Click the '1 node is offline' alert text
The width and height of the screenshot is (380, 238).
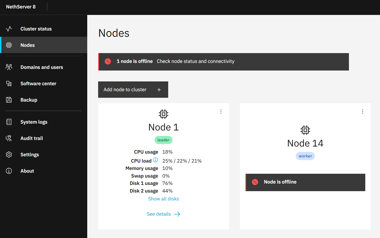pos(135,61)
